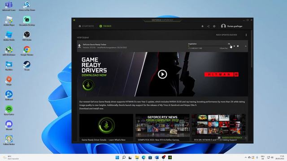
Task: Click NVIDIA GeForce taskbar icon
Action: [170, 157]
